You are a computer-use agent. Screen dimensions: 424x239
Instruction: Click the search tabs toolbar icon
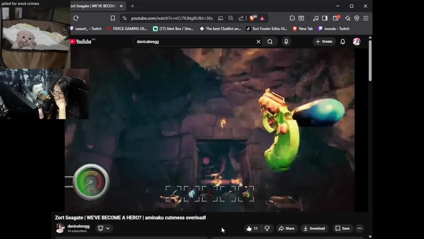[x=301, y=18]
